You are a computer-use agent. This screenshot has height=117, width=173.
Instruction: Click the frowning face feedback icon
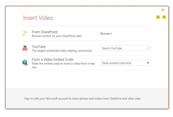click(164, 17)
